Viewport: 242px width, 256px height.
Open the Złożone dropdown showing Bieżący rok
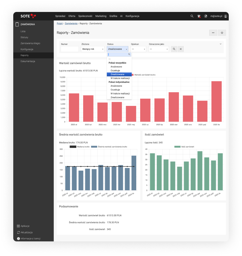point(92,49)
